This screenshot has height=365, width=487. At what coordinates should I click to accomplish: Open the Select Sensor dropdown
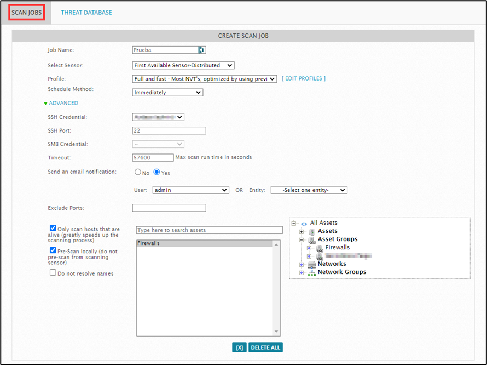click(183, 65)
